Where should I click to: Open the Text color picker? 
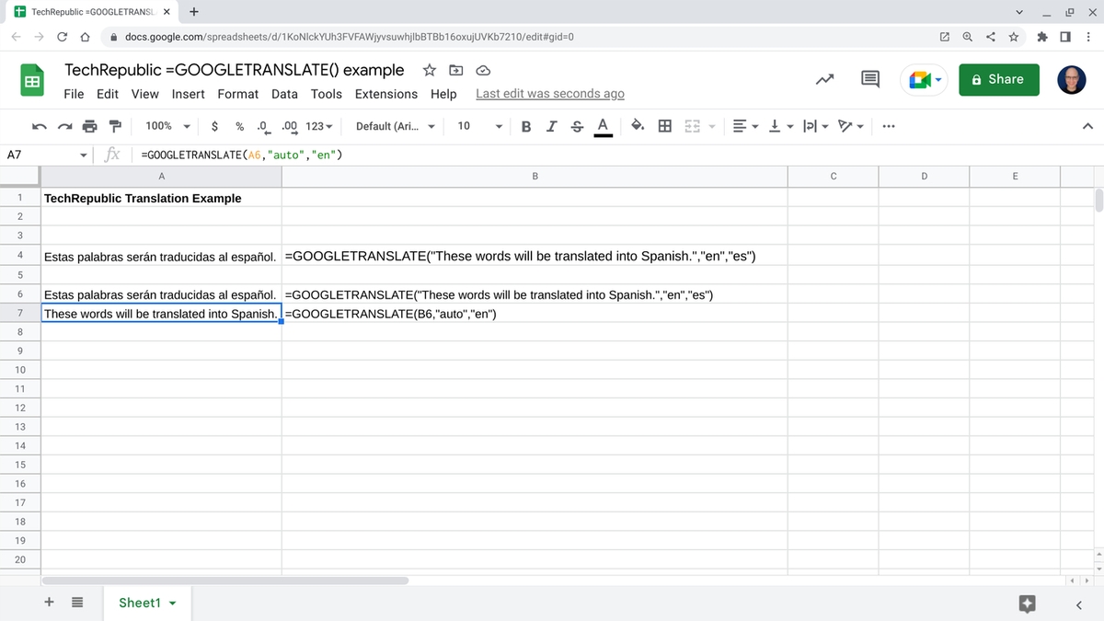click(602, 125)
